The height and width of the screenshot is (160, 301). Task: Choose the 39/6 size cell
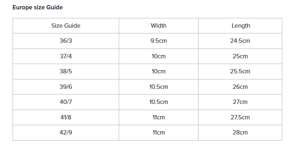coord(66,87)
